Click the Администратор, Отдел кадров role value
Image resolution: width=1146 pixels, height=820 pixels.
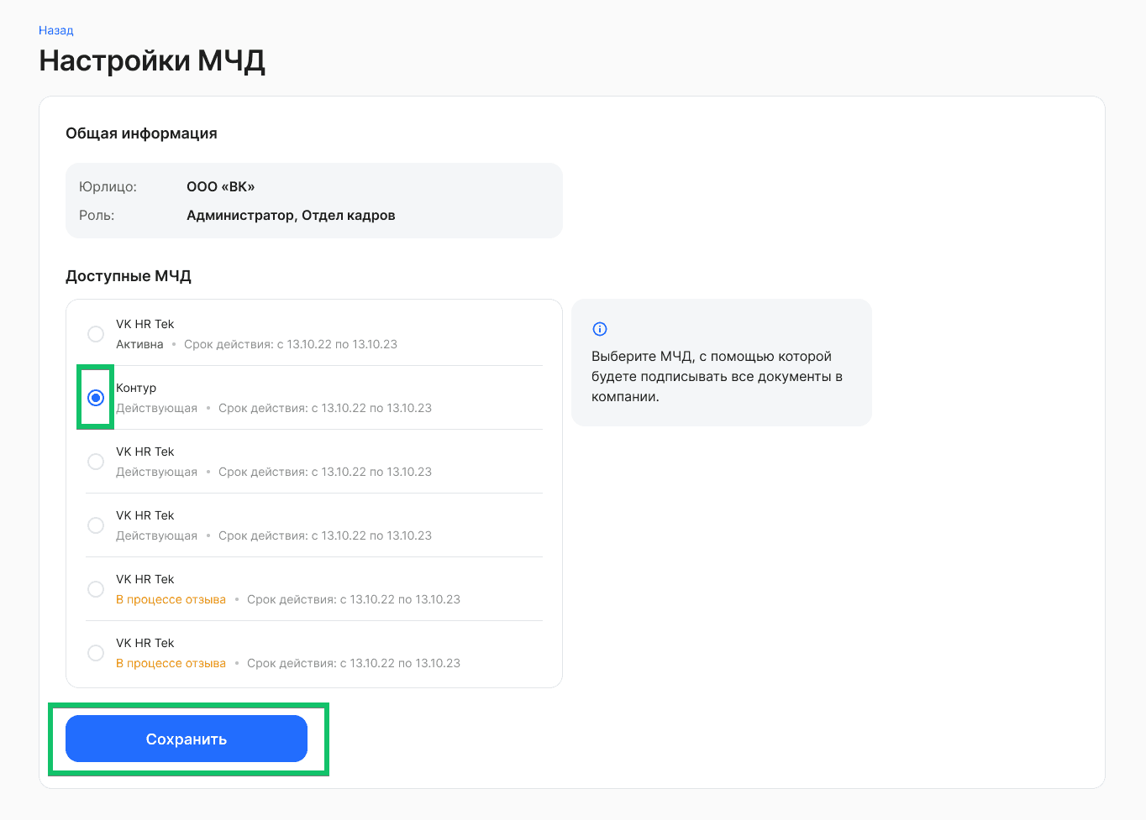tap(291, 215)
